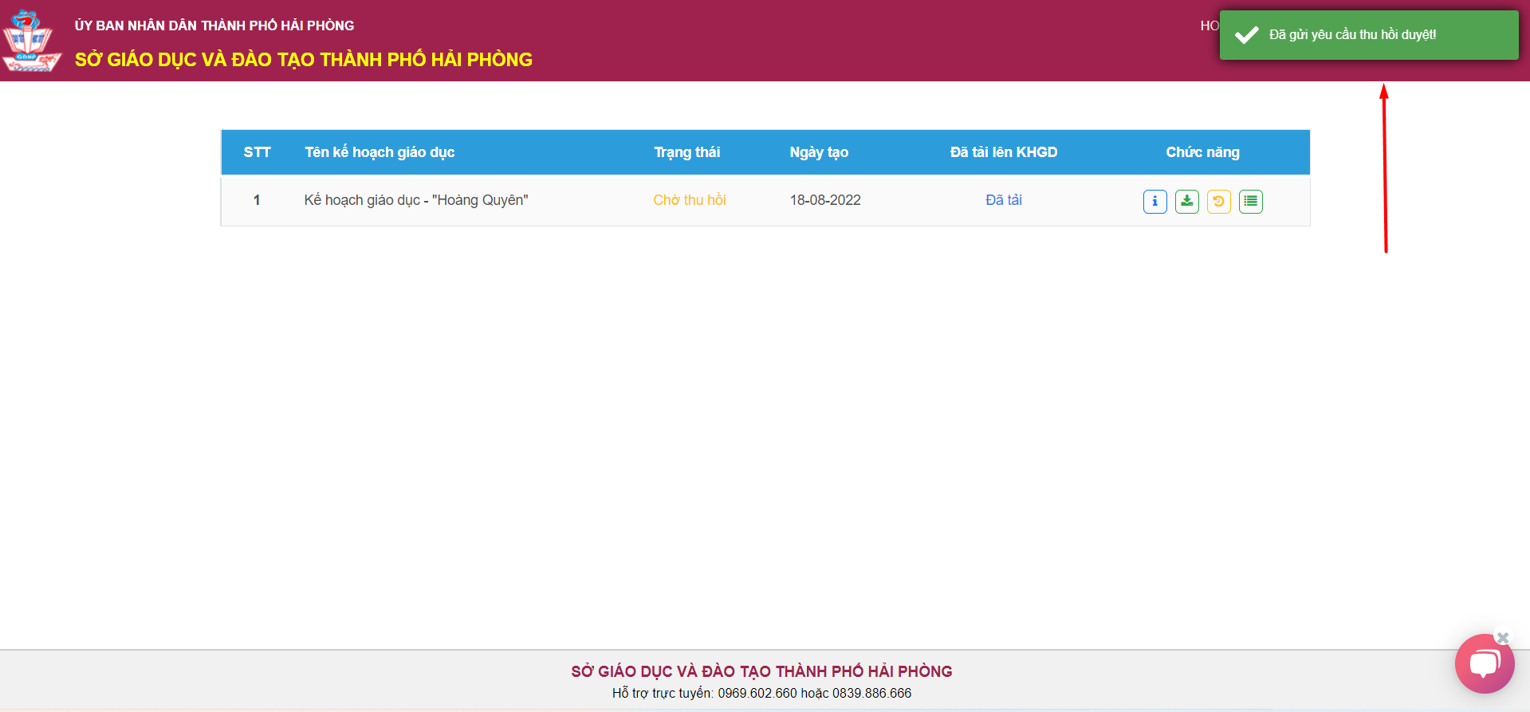Click the 'Tên kế hoạch giáo dục' column header
Viewport: 1530px width, 712px height.
(380, 152)
